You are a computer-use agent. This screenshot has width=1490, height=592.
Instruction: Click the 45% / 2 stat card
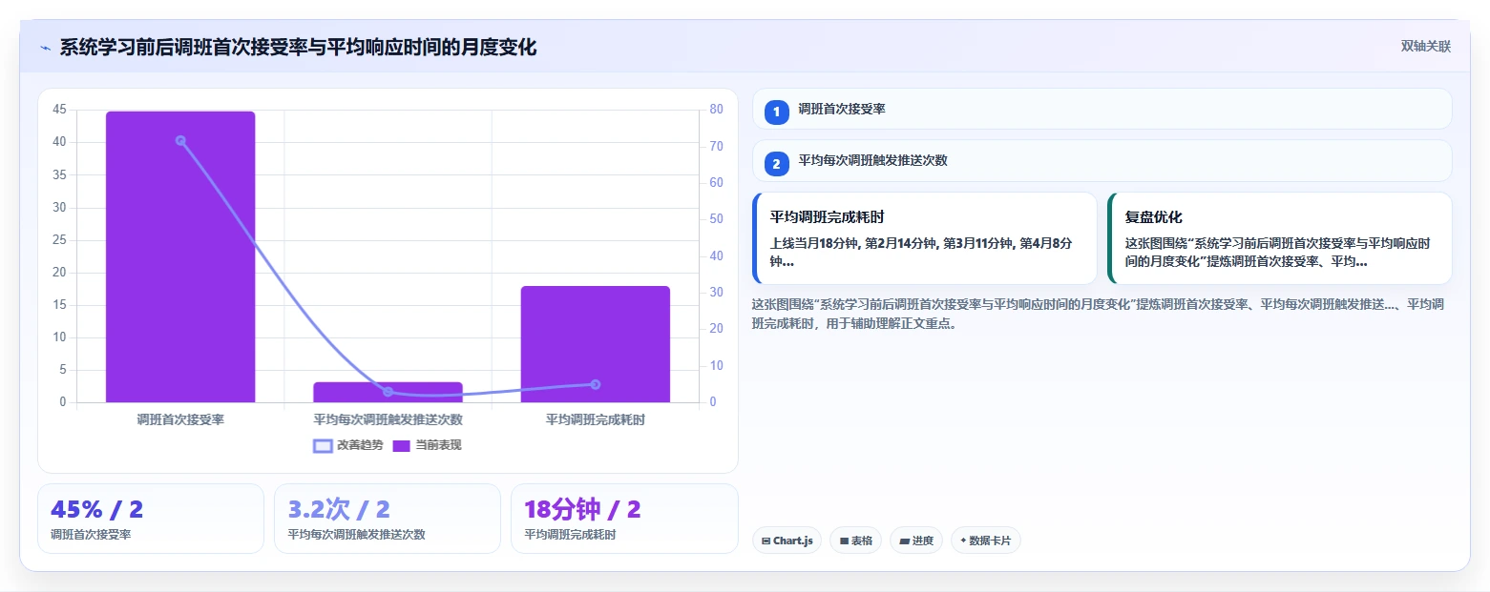[x=151, y=519]
